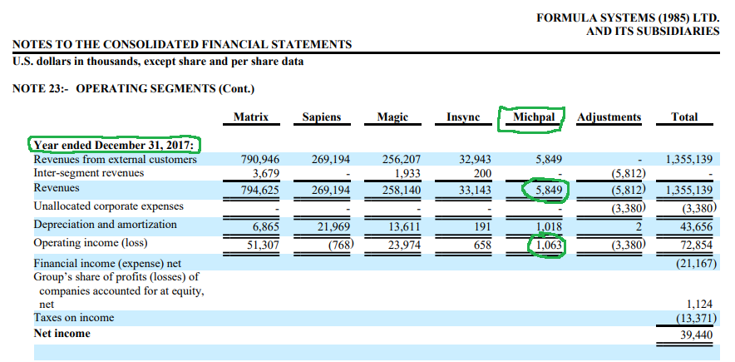Click the Year ended December 31, 2017 label

pyautogui.click(x=113, y=146)
